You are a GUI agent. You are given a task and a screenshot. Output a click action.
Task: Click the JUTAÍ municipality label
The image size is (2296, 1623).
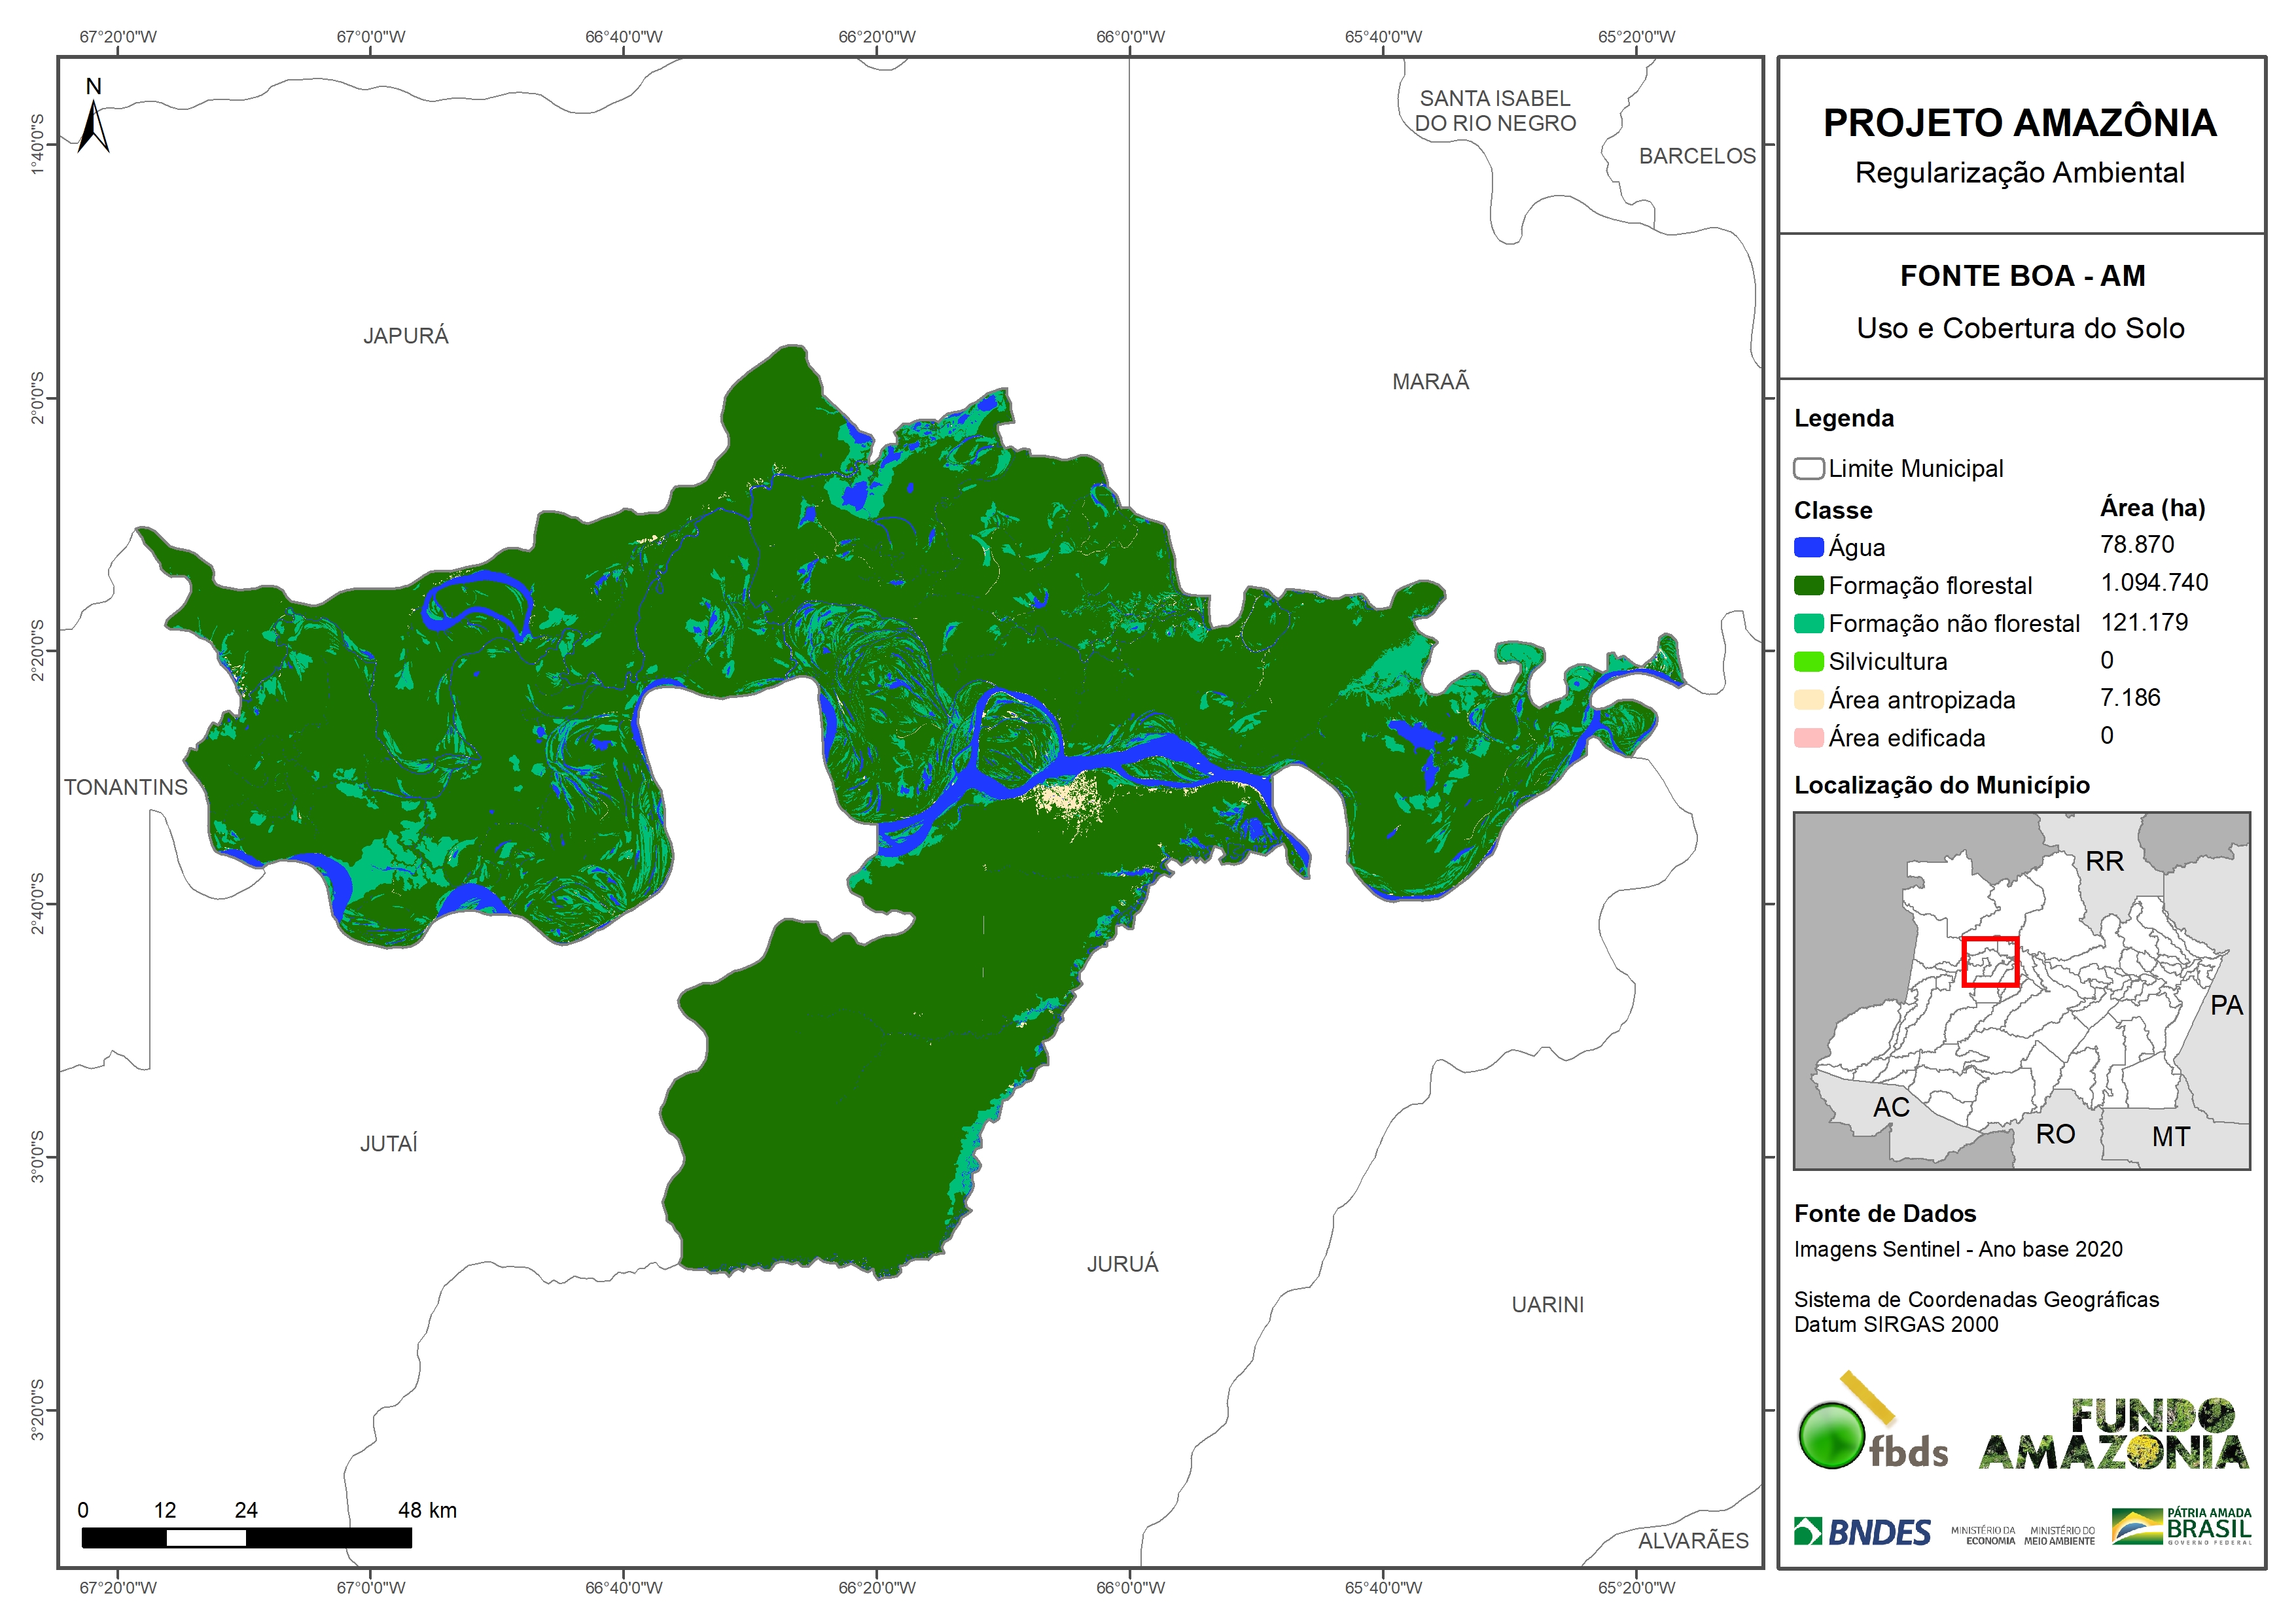388,1143
